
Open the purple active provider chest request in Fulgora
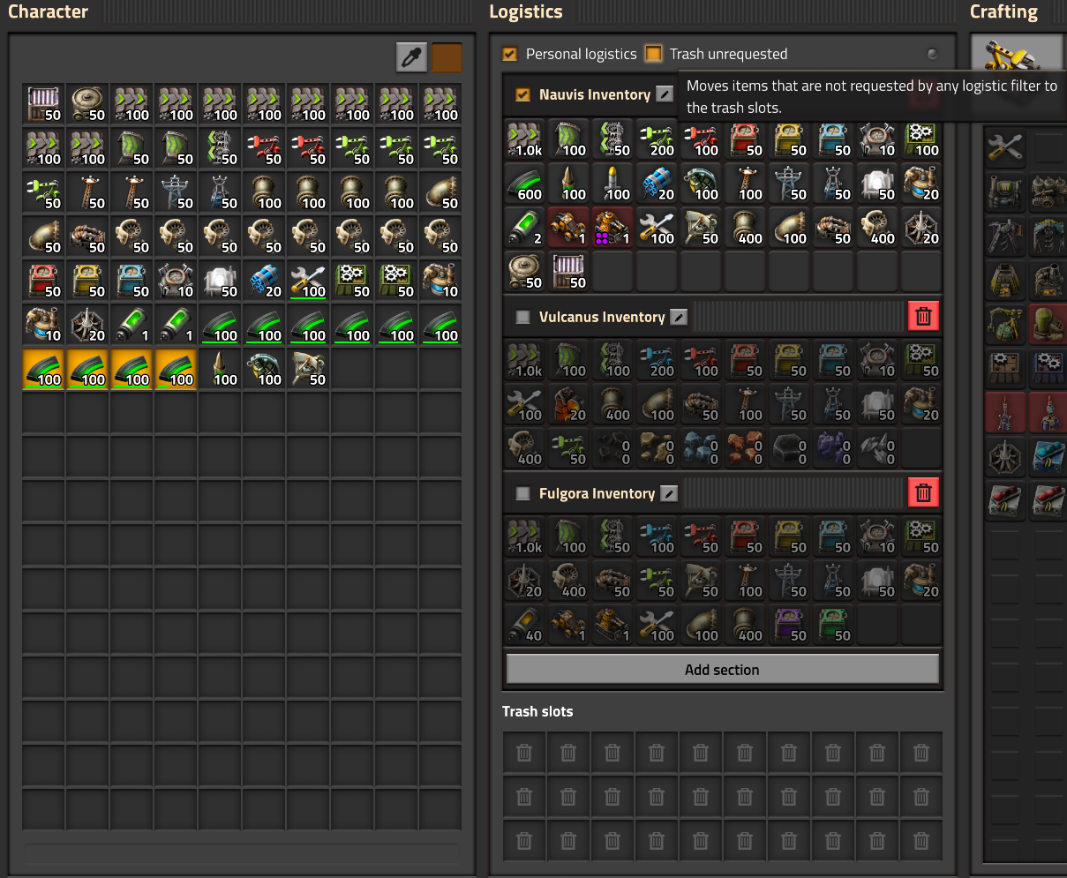(790, 626)
